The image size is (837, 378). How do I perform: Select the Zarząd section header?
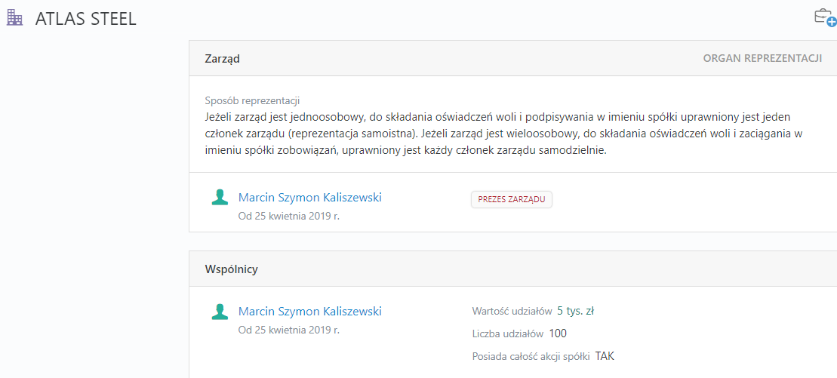222,59
